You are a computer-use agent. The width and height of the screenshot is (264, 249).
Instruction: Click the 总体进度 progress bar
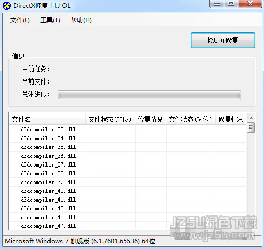(x=150, y=95)
